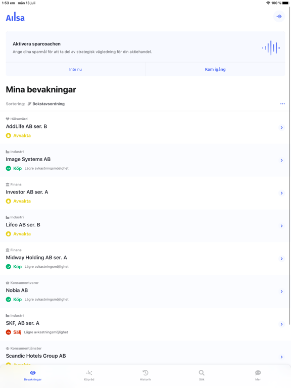The height and width of the screenshot is (388, 291).
Task: Select the Nobia AB name
Action: pyautogui.click(x=17, y=290)
